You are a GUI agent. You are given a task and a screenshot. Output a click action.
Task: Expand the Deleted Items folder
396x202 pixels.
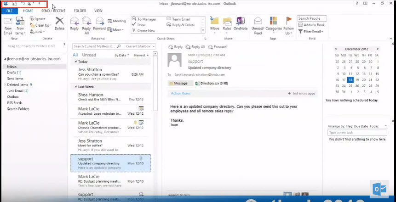click(6, 85)
